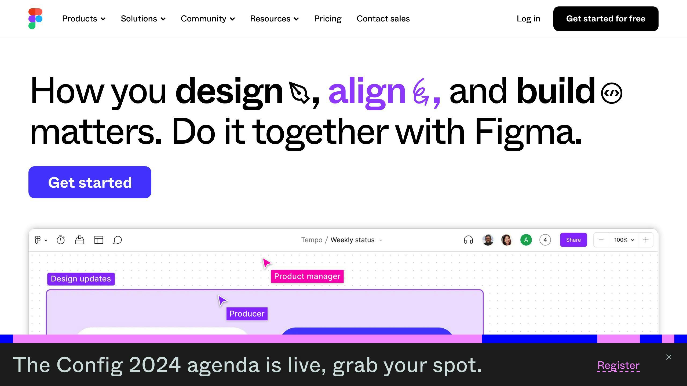Click the audio/headphone monitor icon
687x386 pixels.
click(469, 240)
